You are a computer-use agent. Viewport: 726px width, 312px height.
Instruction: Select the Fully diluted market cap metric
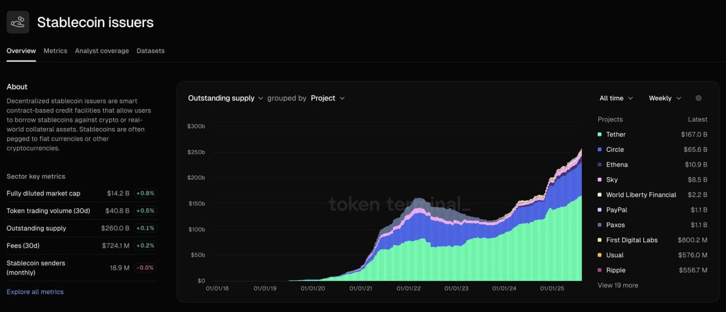click(82, 194)
